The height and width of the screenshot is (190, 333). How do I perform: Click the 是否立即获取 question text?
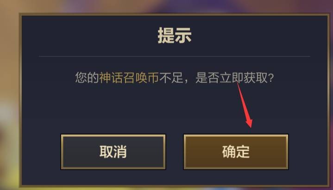(232, 78)
